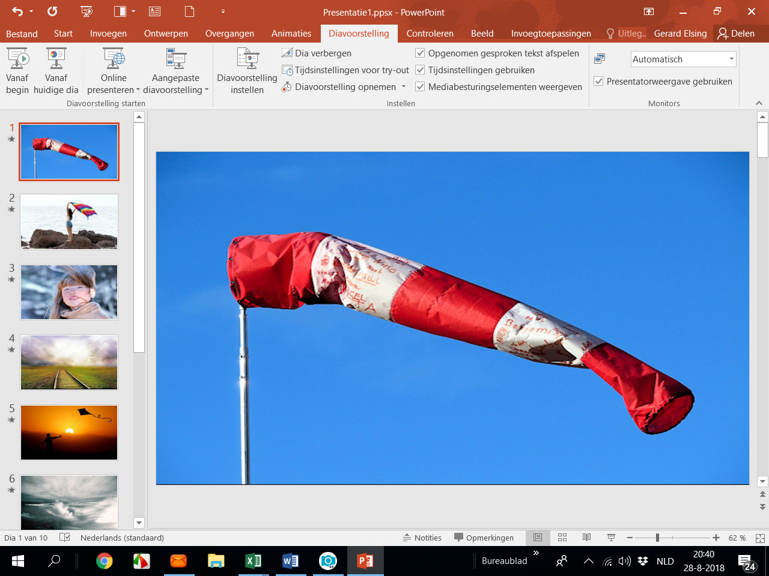Switch to the Overgangen tab
This screenshot has width=769, height=576.
pyautogui.click(x=229, y=34)
